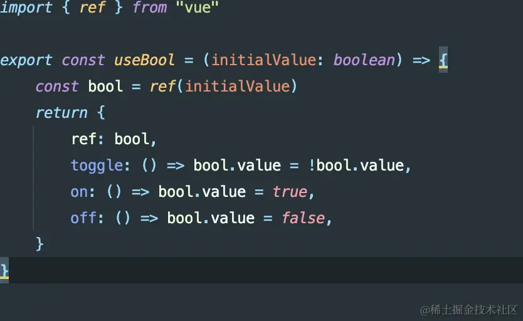Click the "on" property key
The width and height of the screenshot is (523, 321).
tap(79, 192)
